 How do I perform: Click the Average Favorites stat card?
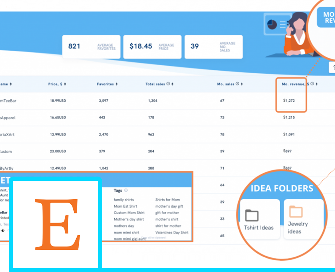click(91, 46)
